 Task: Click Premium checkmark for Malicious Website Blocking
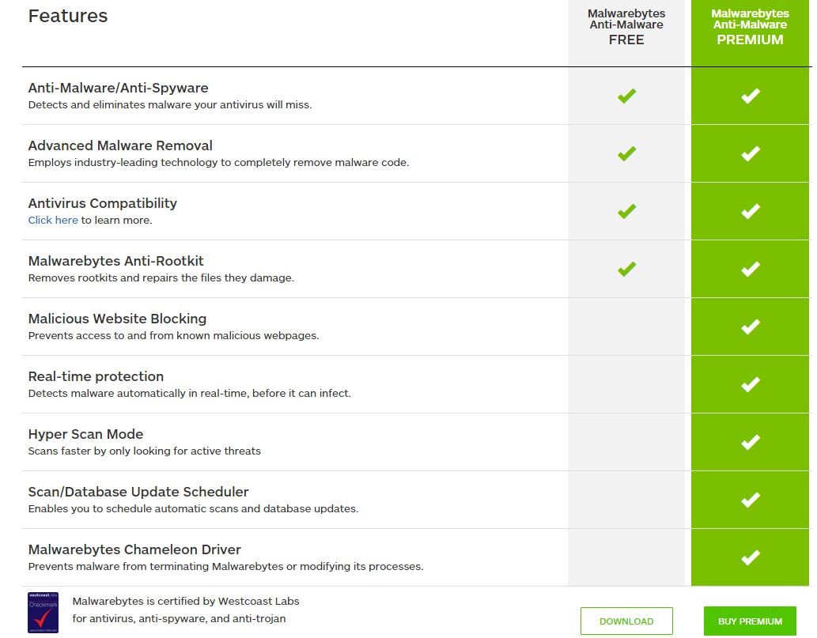(750, 327)
